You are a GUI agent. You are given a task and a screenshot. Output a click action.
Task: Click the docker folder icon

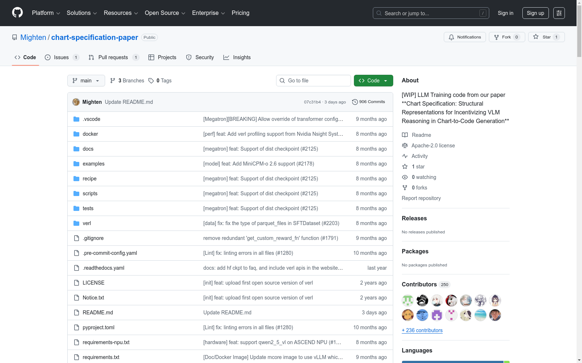[76, 134]
